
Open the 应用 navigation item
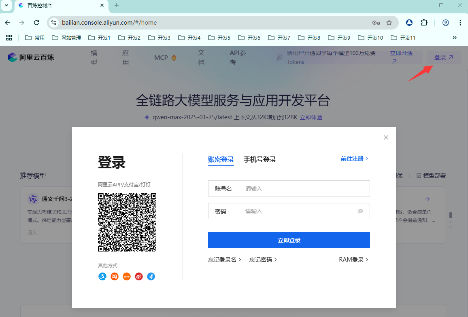click(126, 57)
